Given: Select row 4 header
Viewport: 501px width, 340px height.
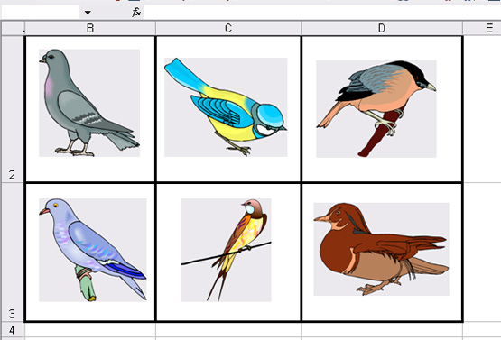Looking at the screenshot, I should [x=12, y=329].
